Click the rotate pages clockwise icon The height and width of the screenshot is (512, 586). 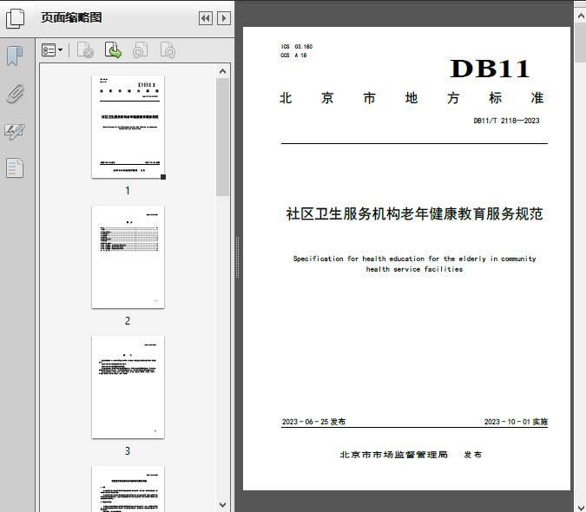click(x=168, y=50)
